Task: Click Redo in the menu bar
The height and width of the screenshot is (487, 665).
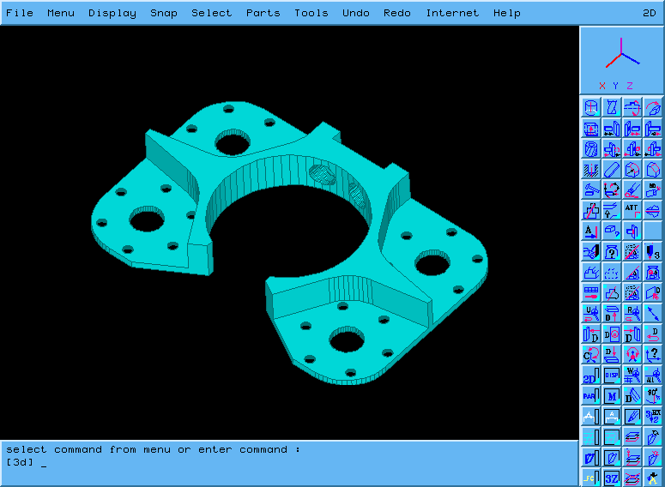Action: 397,13
